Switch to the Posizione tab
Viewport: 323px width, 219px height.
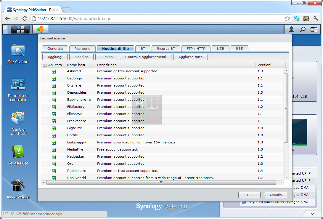[82, 49]
